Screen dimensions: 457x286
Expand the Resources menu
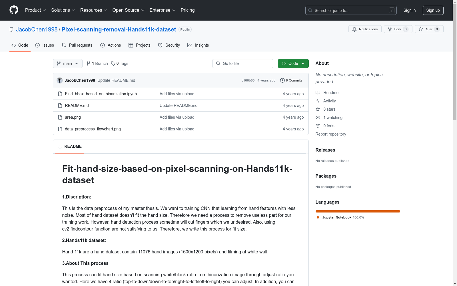pos(94,10)
